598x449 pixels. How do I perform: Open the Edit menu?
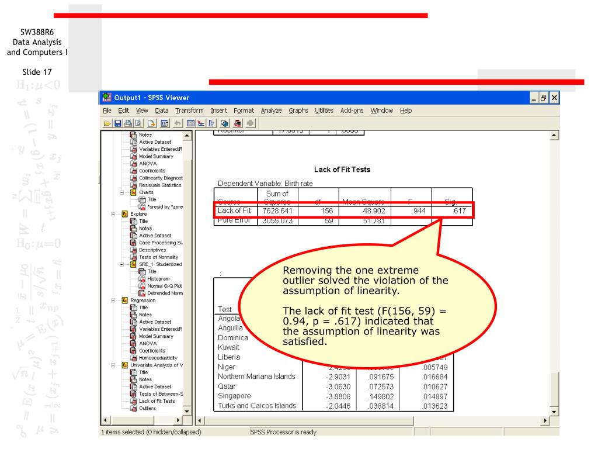click(124, 110)
